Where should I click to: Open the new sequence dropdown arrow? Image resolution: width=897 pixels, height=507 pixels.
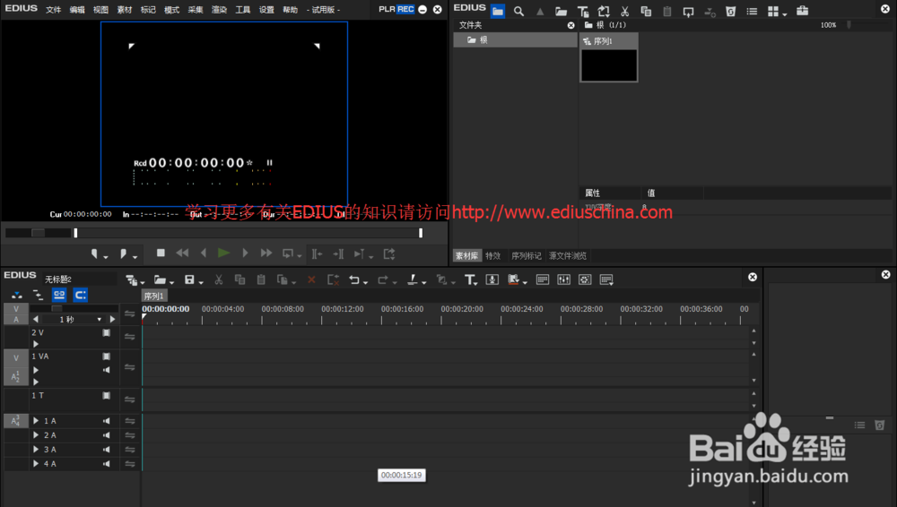[x=143, y=281]
